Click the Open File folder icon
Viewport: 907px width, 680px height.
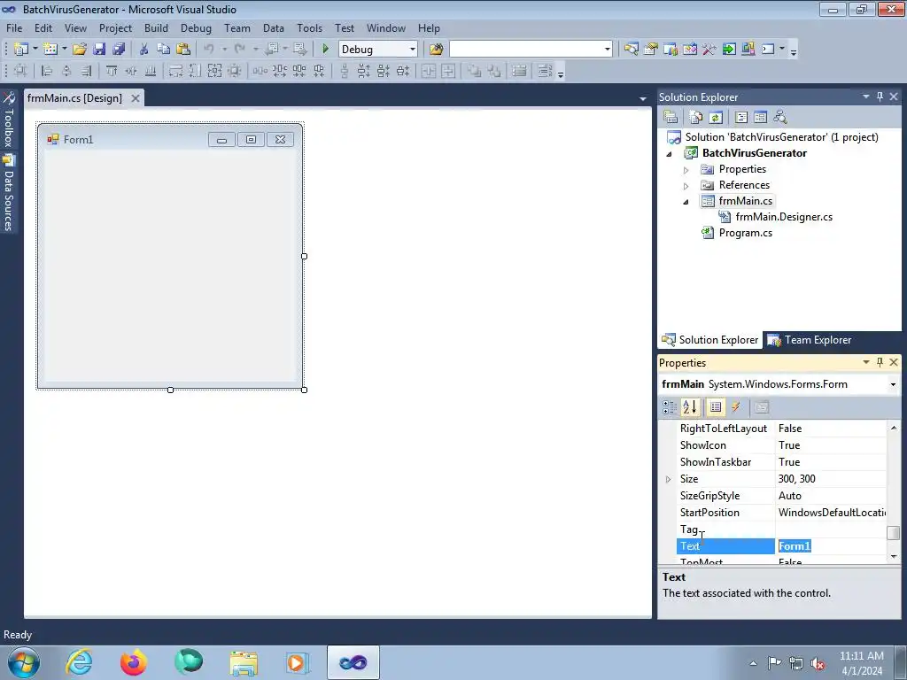pos(80,50)
